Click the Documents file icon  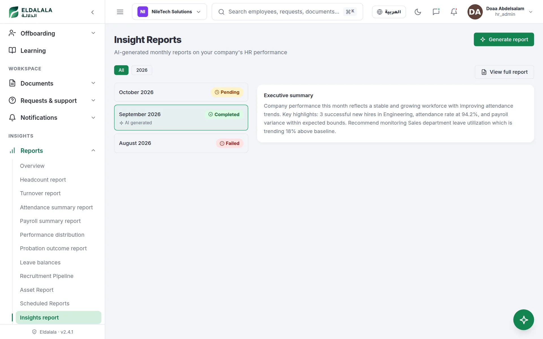tap(12, 83)
